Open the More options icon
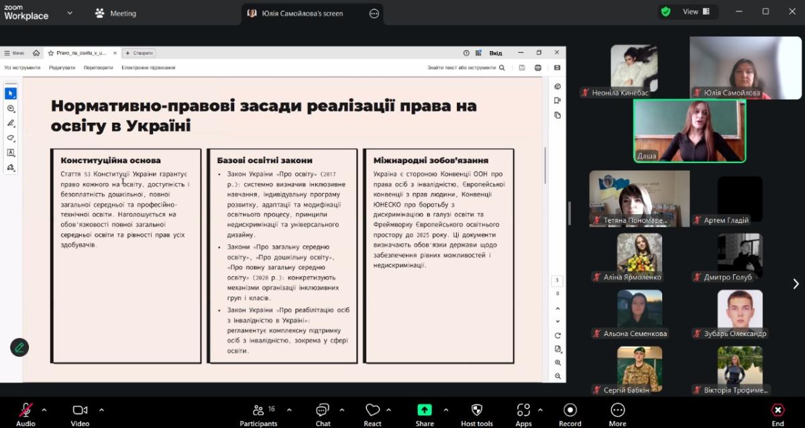This screenshot has width=805, height=428. 617,411
